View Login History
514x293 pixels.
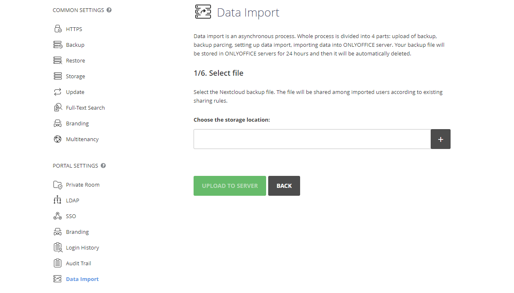coord(82,247)
